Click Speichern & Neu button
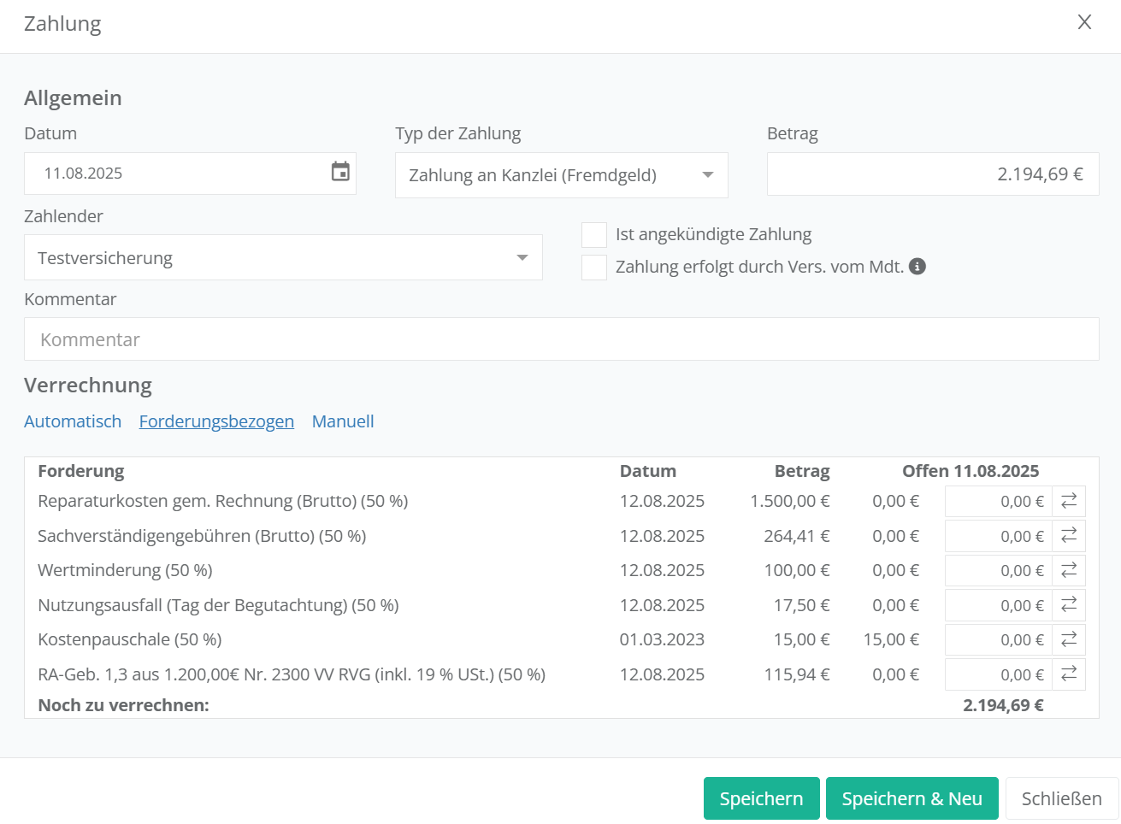The height and width of the screenshot is (824, 1121). pos(912,798)
